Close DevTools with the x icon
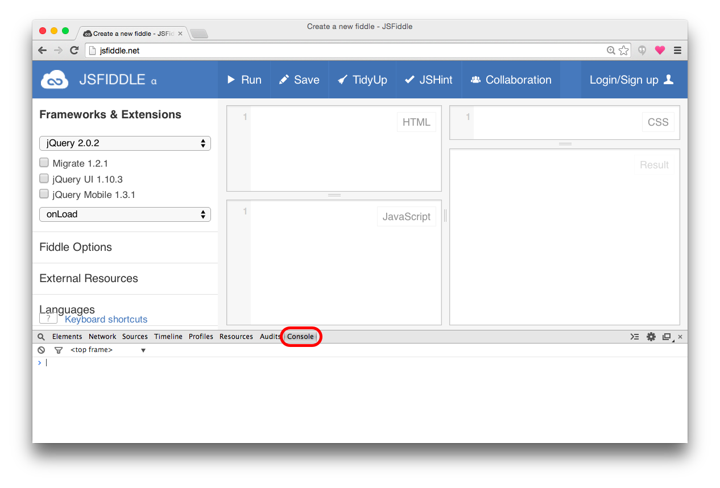The height and width of the screenshot is (488, 720). point(680,337)
